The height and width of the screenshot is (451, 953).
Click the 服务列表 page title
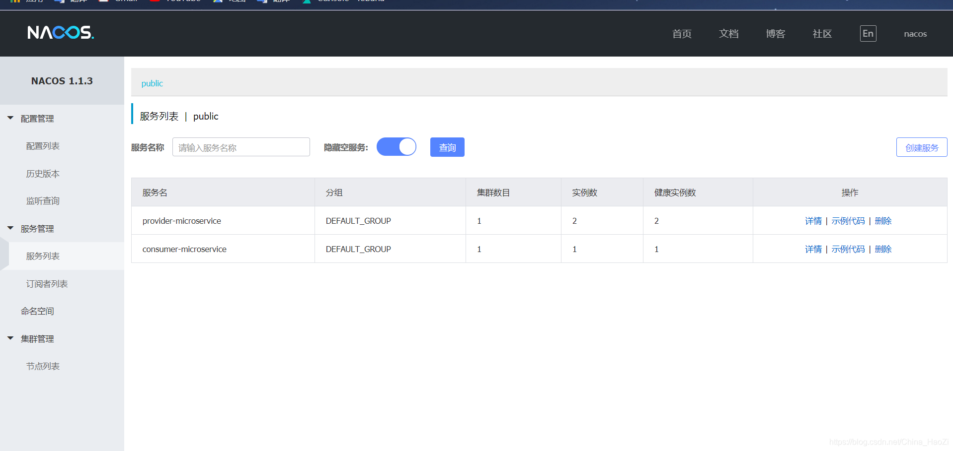159,116
